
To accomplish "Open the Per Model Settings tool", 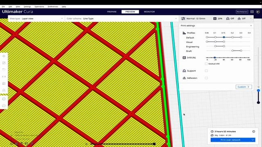I will (4, 83).
